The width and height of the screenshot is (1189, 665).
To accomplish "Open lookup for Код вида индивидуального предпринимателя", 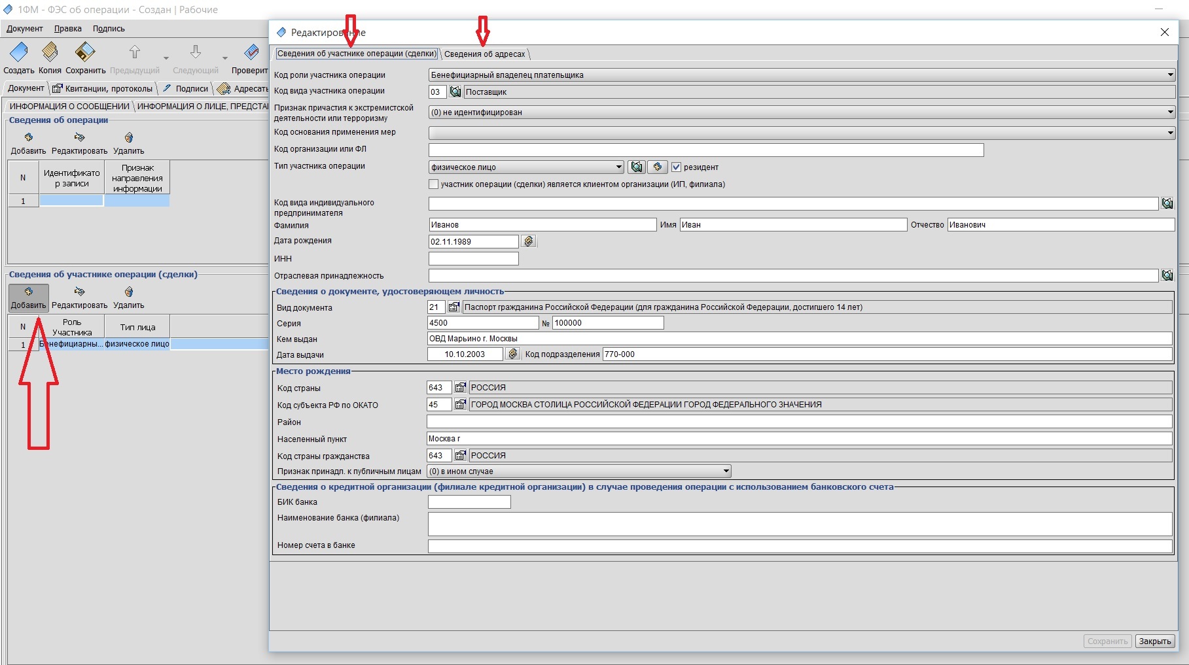I will tap(1167, 203).
